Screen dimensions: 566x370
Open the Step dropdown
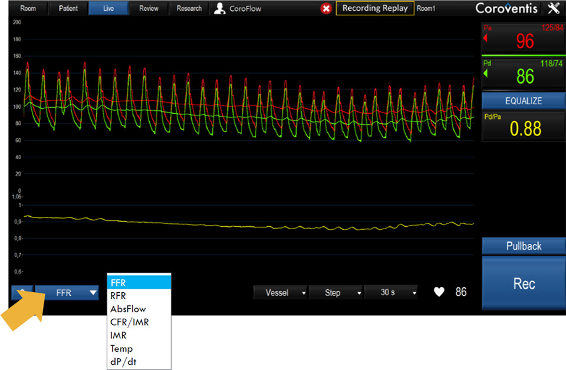pos(336,292)
